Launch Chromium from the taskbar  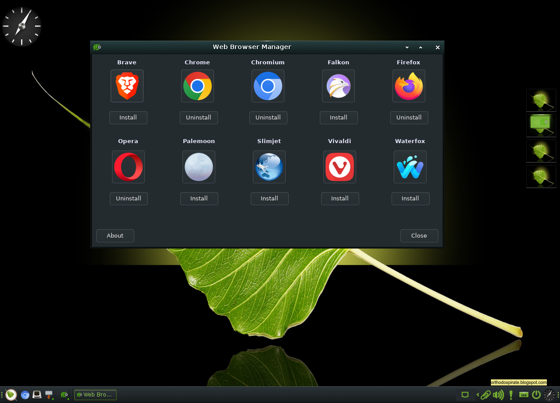pos(25,395)
